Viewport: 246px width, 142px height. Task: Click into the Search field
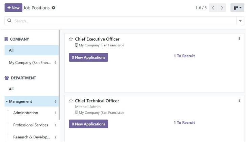[119, 21]
